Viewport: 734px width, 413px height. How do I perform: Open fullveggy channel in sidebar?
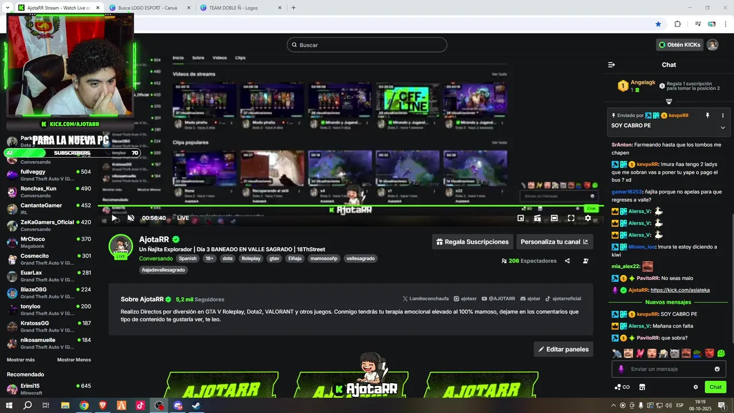49,176
